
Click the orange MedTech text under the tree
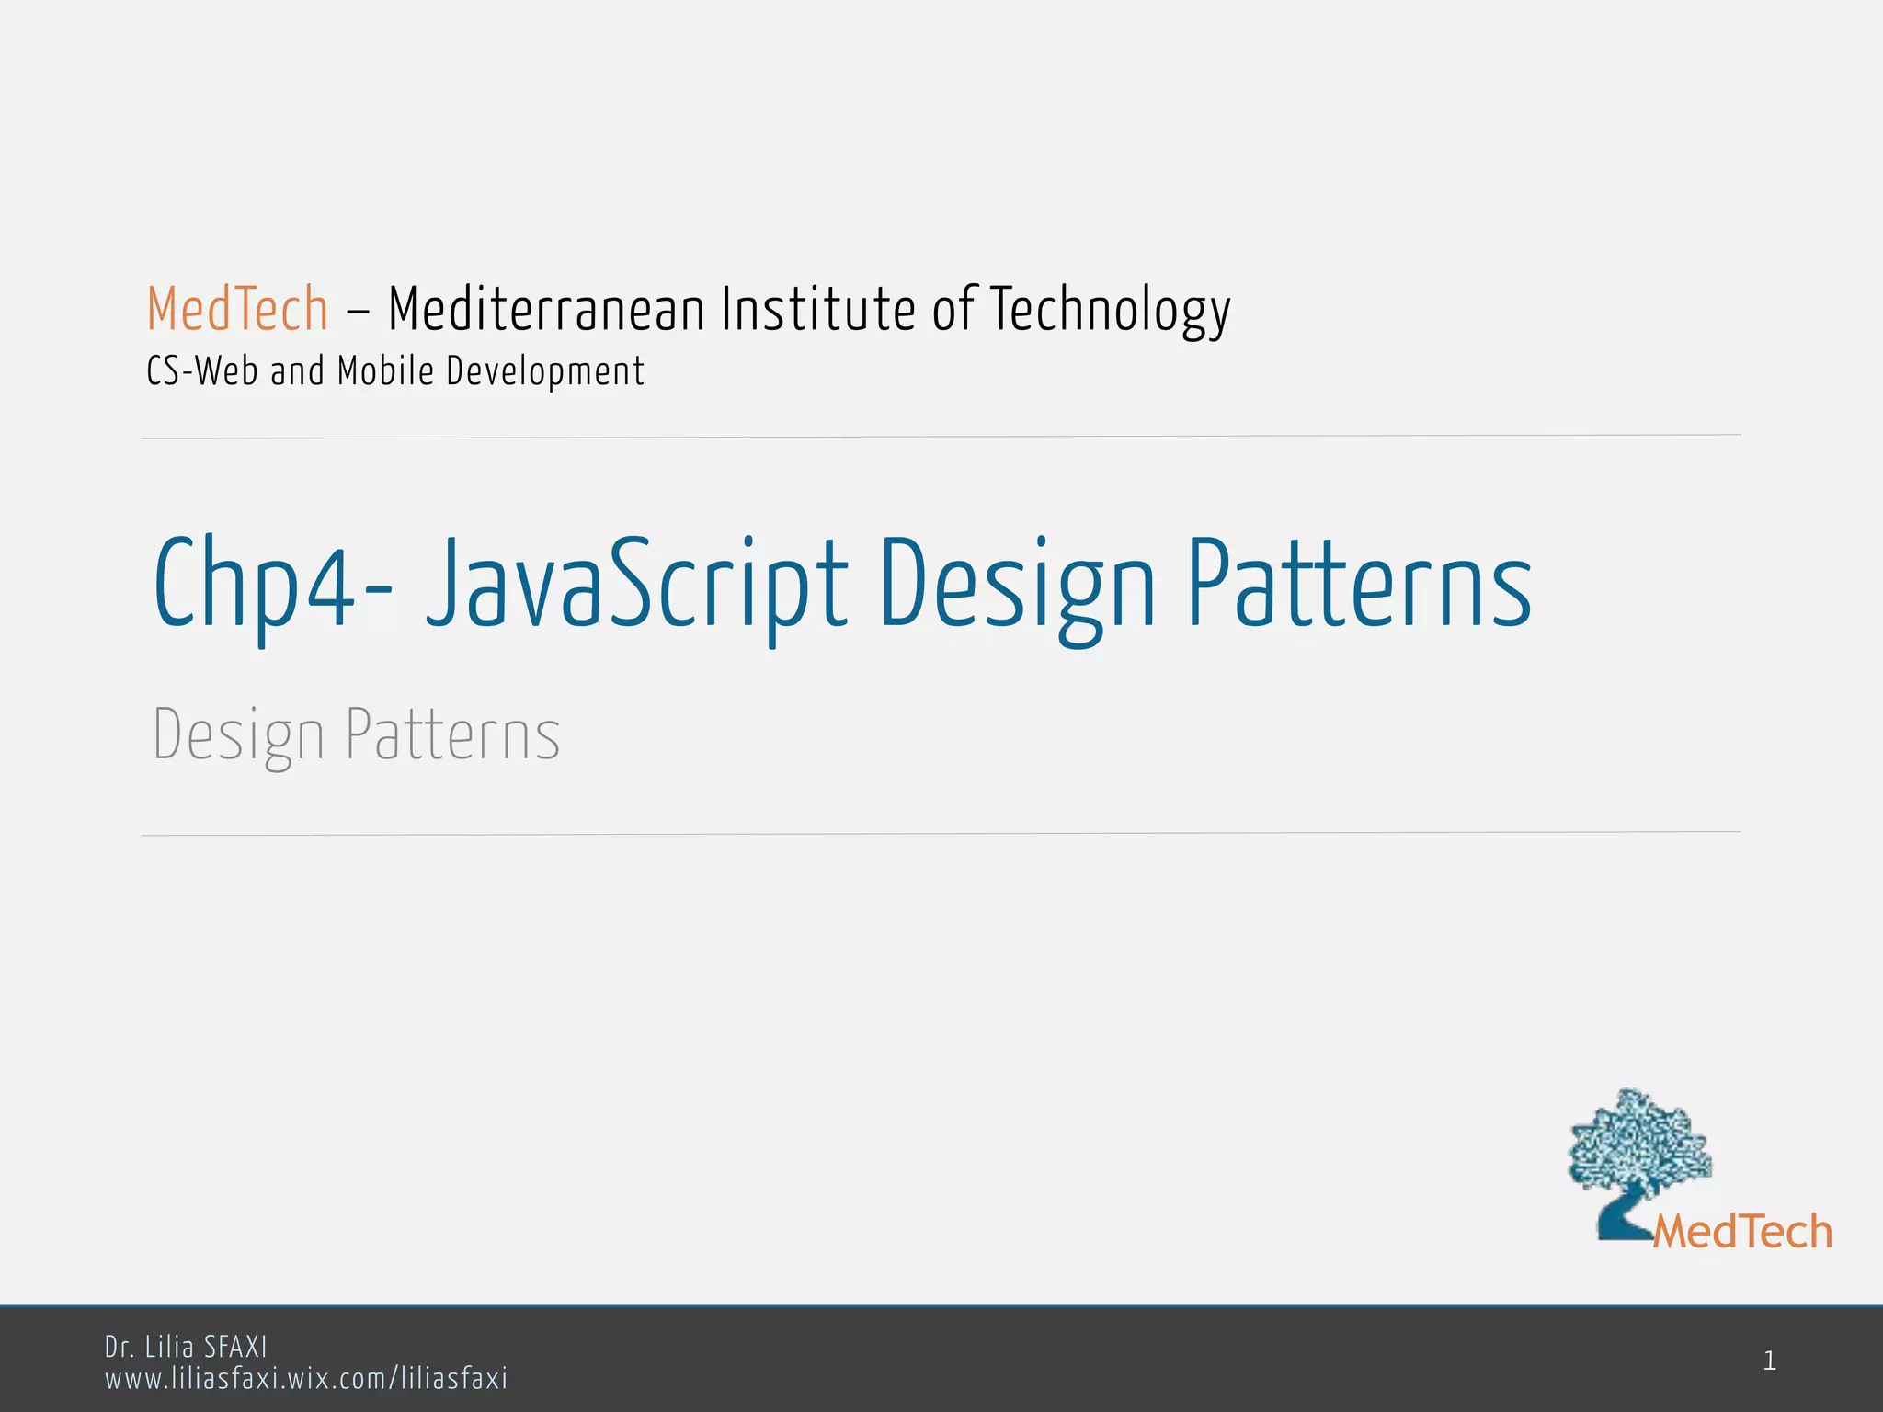pyautogui.click(x=1742, y=1232)
